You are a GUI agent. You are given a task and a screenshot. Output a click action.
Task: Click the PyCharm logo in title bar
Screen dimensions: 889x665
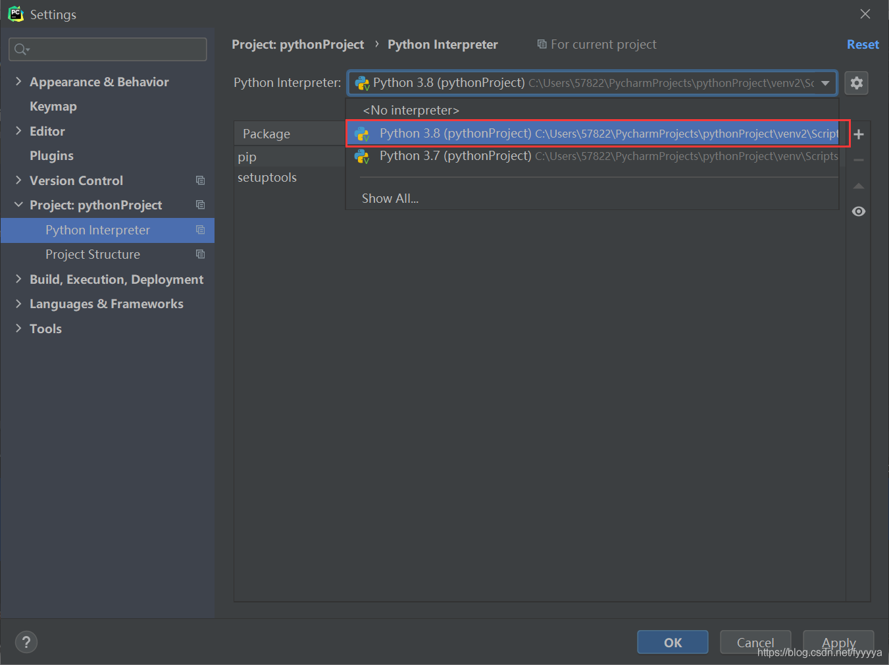click(x=16, y=14)
